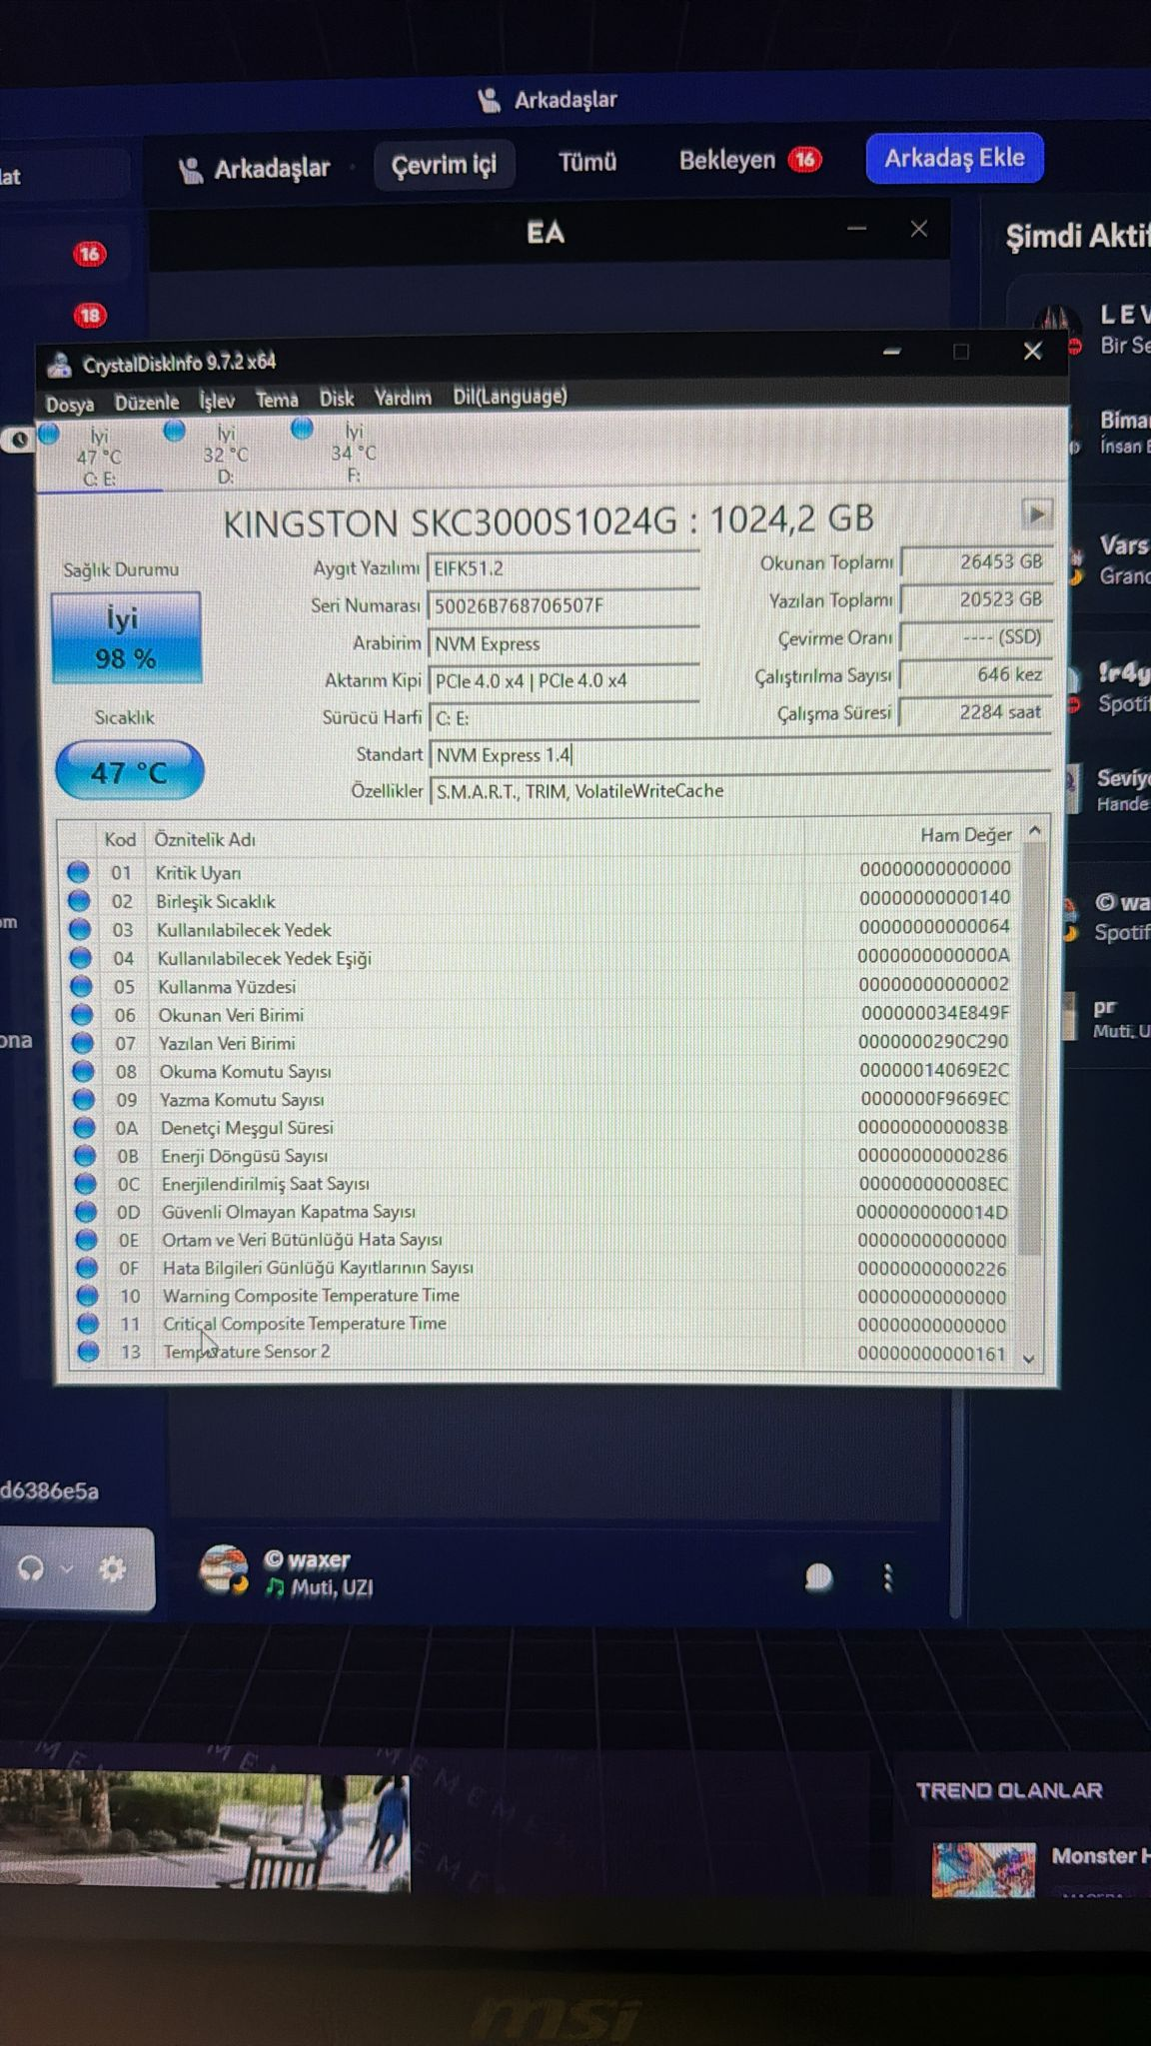
Task: Open the Tema menu
Action: [x=277, y=400]
